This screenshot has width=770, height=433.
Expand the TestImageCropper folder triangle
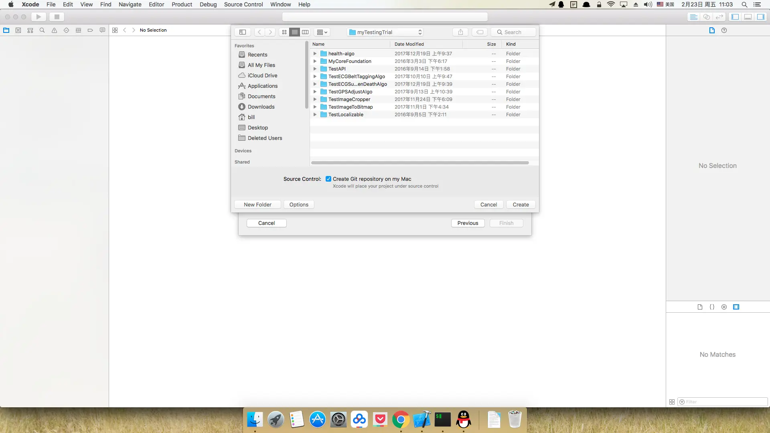315,99
